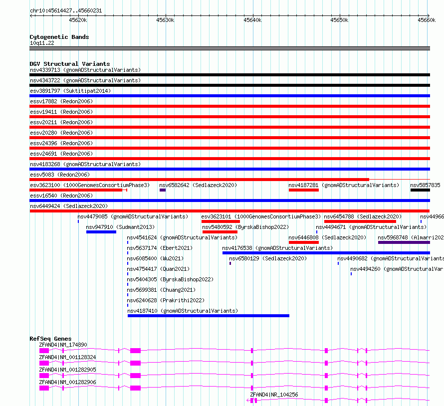Select the nsv4343722 gnomADStructuralVariants label
444x406 pixels.
[85, 80]
